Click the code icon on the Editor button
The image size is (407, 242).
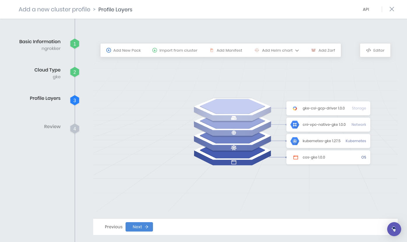click(x=369, y=50)
